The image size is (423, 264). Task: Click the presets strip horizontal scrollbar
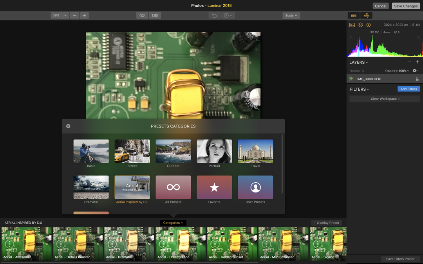[x=130, y=262]
